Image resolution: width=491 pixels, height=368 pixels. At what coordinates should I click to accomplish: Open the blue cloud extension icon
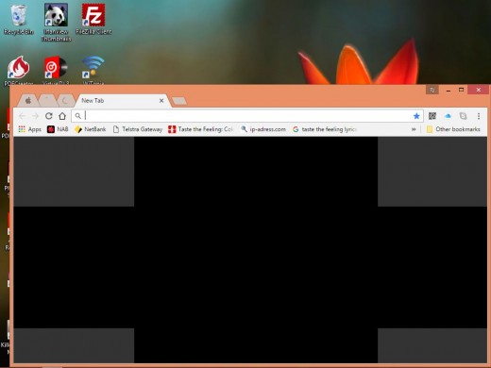pos(448,116)
